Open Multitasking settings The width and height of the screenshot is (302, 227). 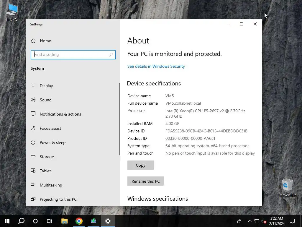tap(51, 185)
